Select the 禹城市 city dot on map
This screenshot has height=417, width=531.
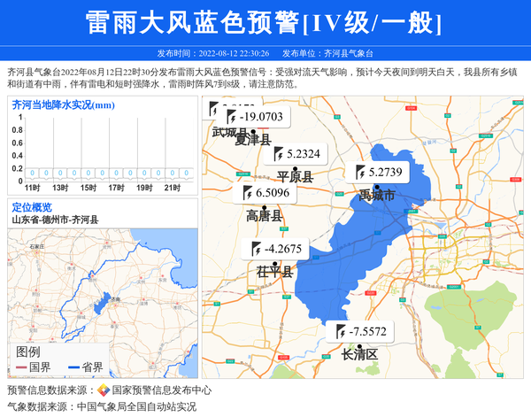point(377,187)
